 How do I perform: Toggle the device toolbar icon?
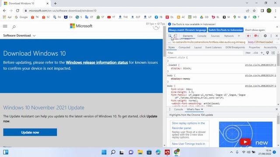(175, 36)
